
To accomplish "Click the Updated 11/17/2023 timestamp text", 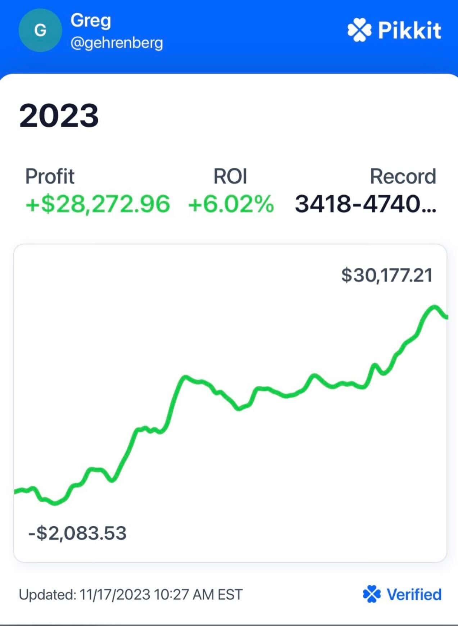I will point(131,594).
